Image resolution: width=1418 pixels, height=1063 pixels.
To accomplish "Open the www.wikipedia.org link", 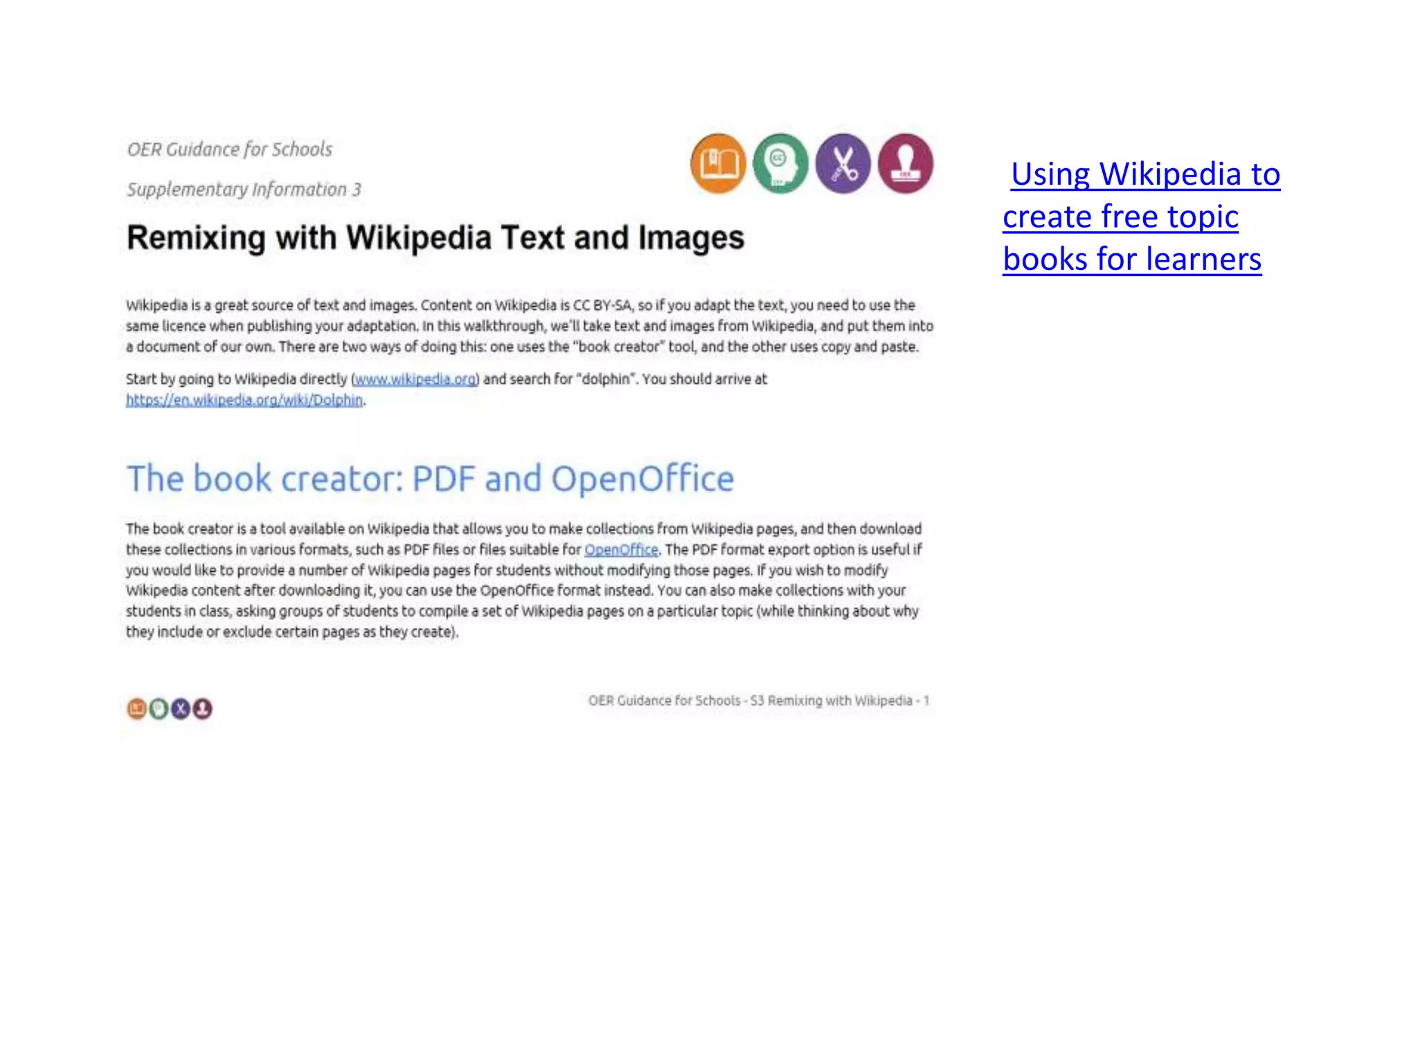I will [x=415, y=379].
